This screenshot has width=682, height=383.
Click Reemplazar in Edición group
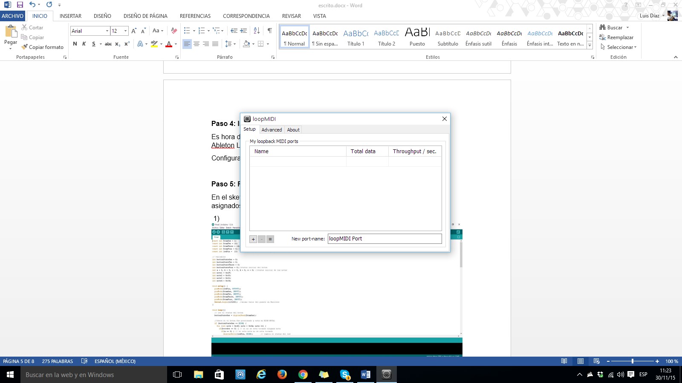[x=616, y=37]
